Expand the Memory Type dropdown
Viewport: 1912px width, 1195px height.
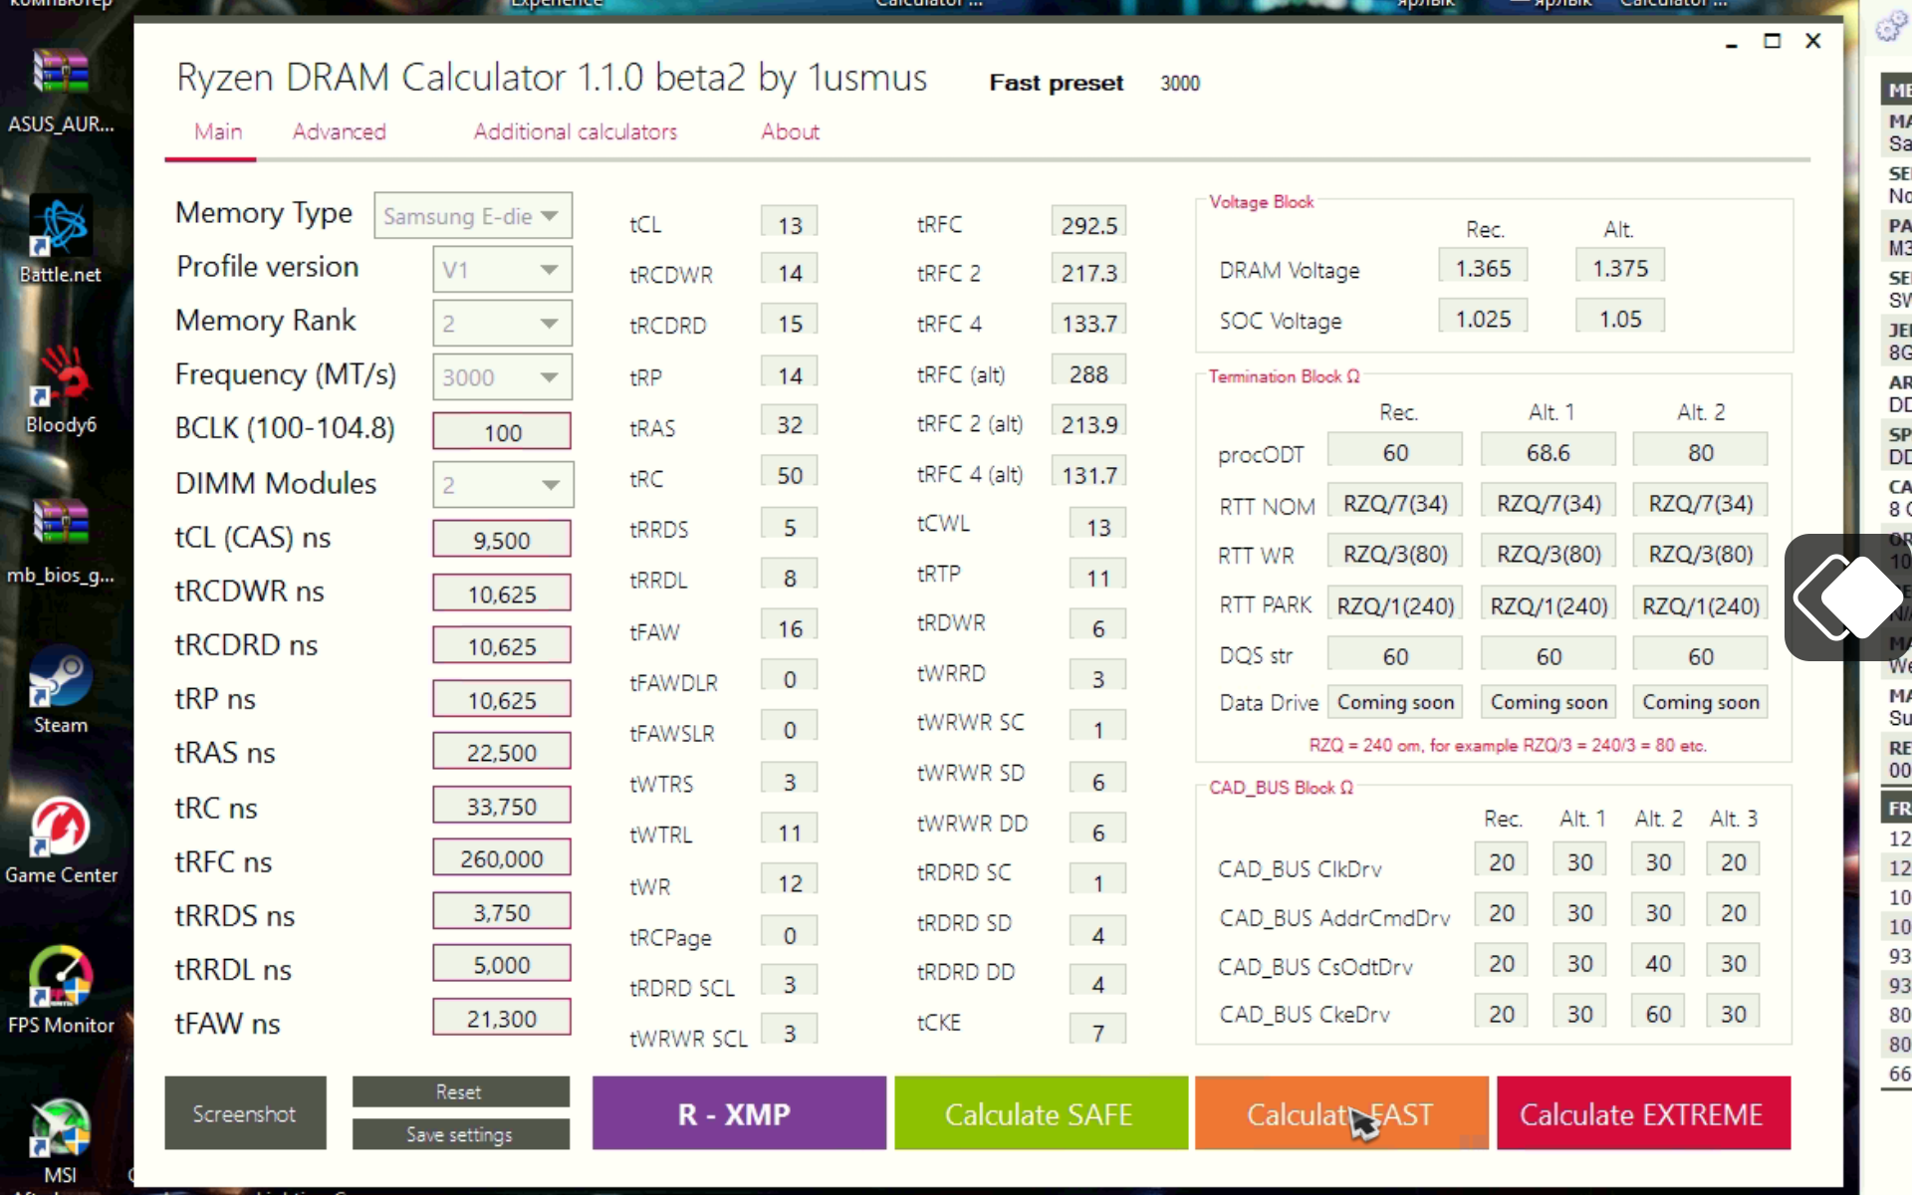472,216
